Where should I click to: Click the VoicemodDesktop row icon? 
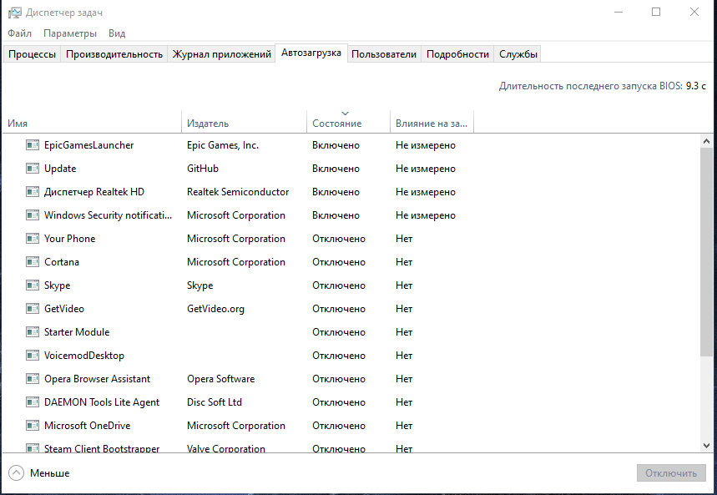[33, 355]
